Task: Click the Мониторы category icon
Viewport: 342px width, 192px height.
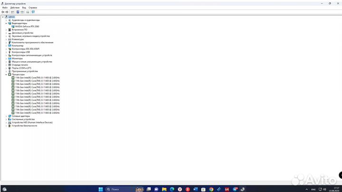Action: tap(9, 59)
